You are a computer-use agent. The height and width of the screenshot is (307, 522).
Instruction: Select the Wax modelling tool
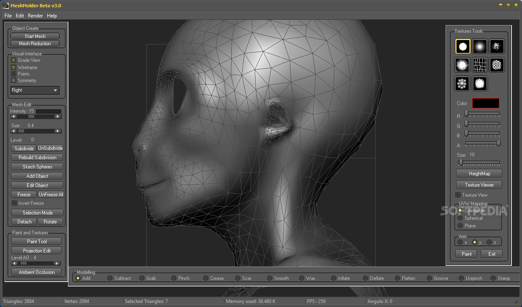click(302, 278)
